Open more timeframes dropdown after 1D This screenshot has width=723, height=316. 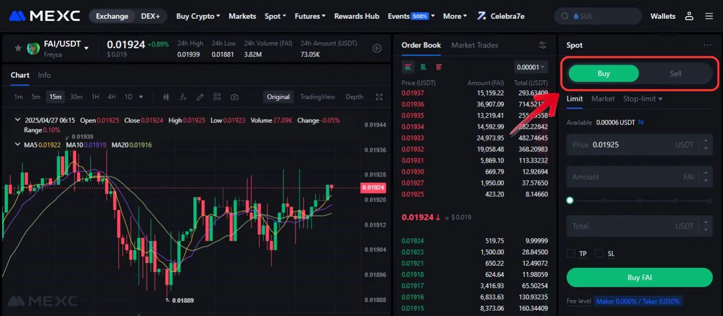141,97
